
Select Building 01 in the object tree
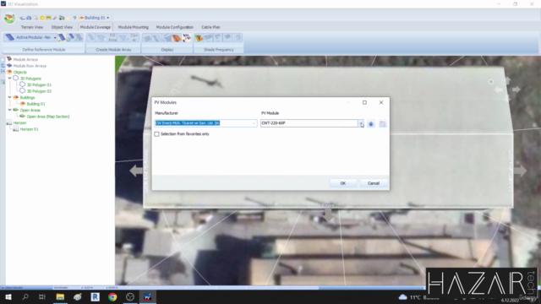[36, 104]
